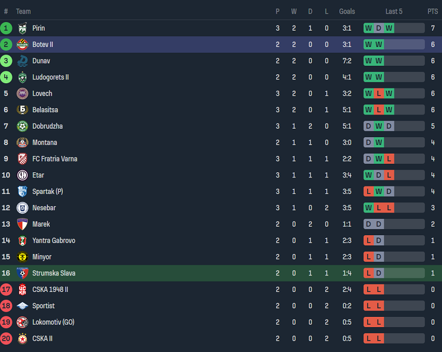Click Marek's Last 5 form bar
442x352 pixels.
click(394, 224)
